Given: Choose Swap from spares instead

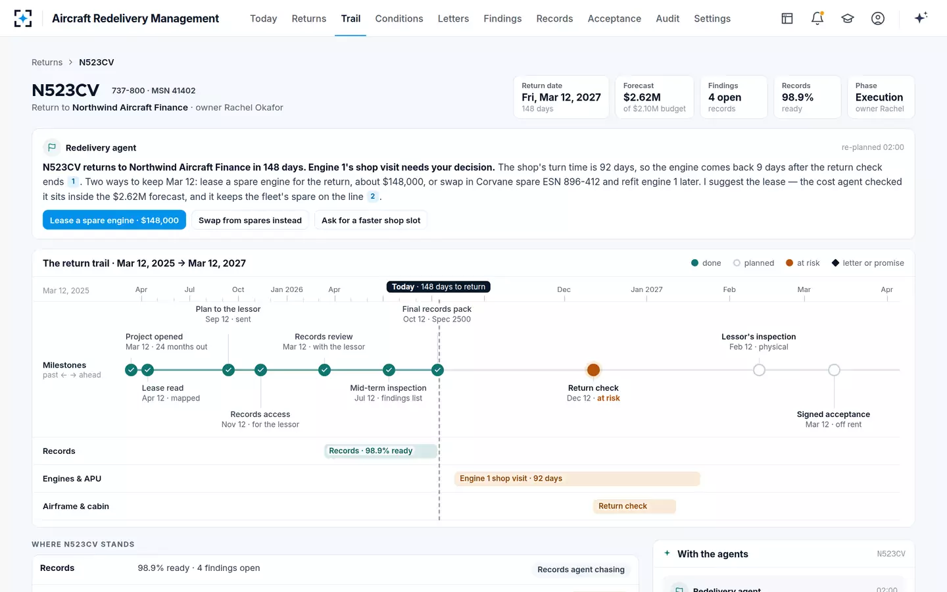Looking at the screenshot, I should 250,220.
